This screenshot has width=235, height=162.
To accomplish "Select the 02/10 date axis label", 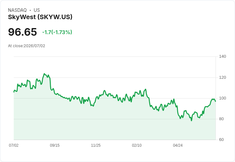I will [x=137, y=145].
